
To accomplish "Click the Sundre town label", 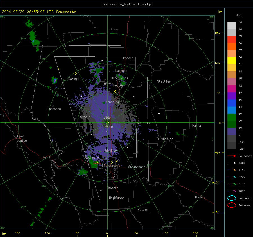I will pyautogui.click(x=85, y=117).
